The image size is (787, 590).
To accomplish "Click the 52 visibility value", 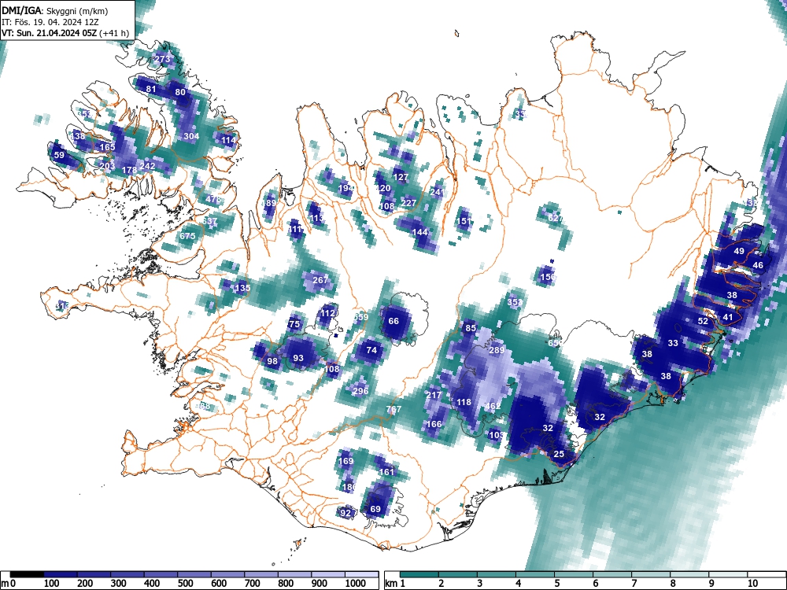I will (703, 321).
